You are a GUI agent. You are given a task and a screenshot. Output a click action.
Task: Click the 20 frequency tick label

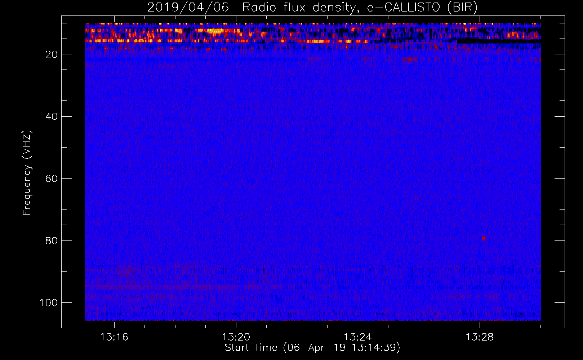pos(52,54)
